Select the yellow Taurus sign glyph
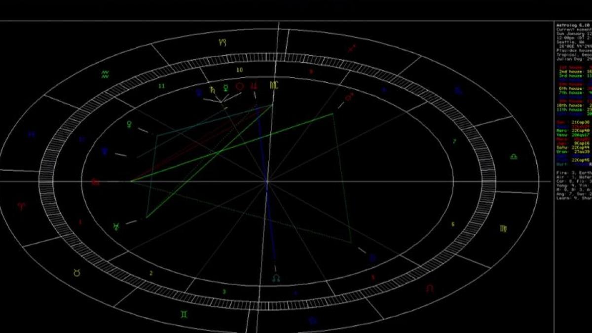The width and height of the screenshot is (592, 333). coord(77,272)
